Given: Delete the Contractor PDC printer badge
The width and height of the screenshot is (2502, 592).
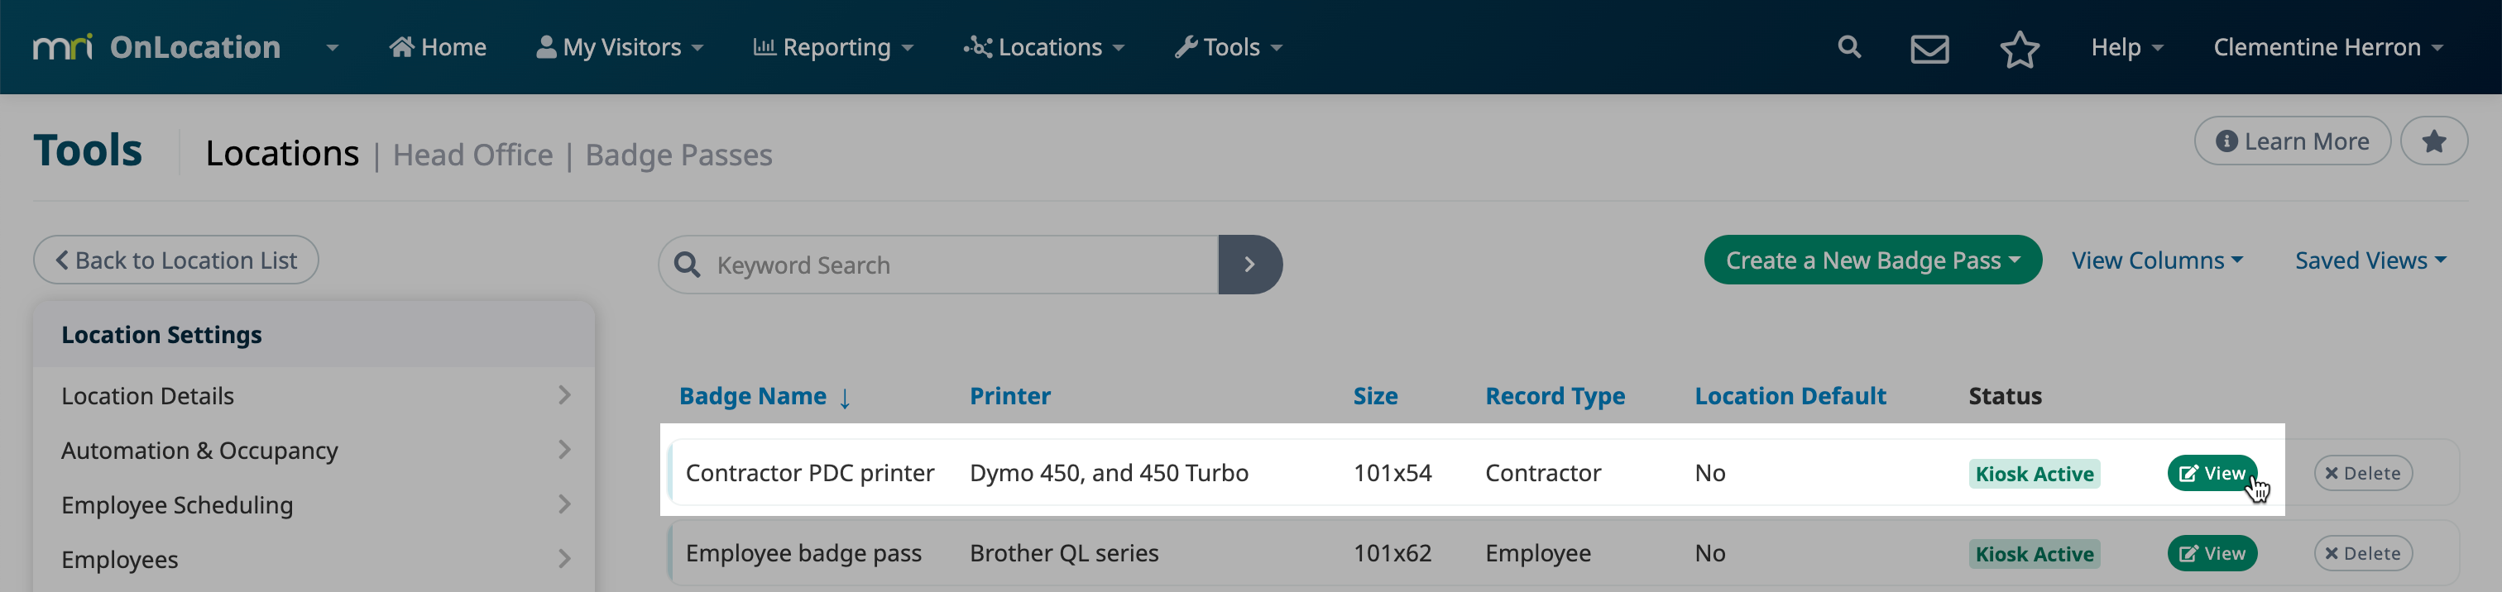Looking at the screenshot, I should [x=2362, y=473].
